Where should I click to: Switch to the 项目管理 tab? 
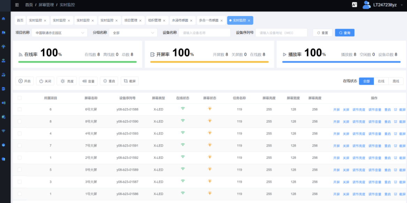pos(131,21)
